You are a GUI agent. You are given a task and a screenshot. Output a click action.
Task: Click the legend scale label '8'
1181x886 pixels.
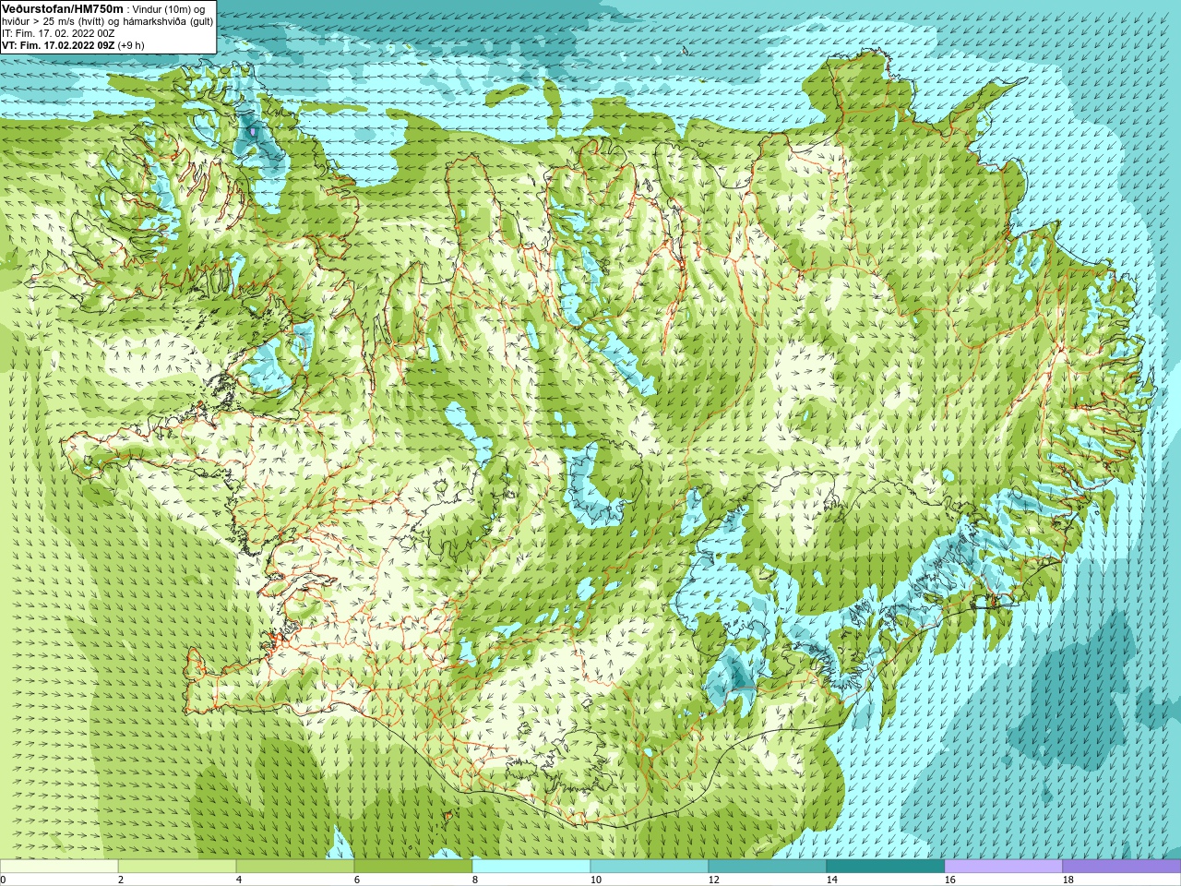[475, 880]
